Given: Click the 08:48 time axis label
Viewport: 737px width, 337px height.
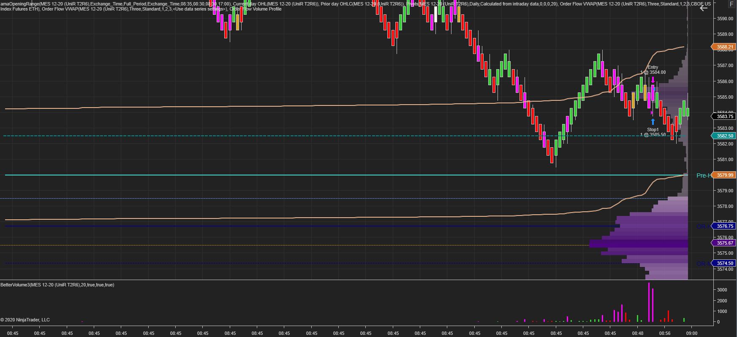Looking at the screenshot, I should click(637, 333).
